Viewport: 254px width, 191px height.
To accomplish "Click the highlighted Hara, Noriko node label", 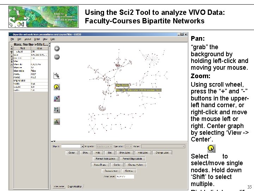I will pos(122,85).
